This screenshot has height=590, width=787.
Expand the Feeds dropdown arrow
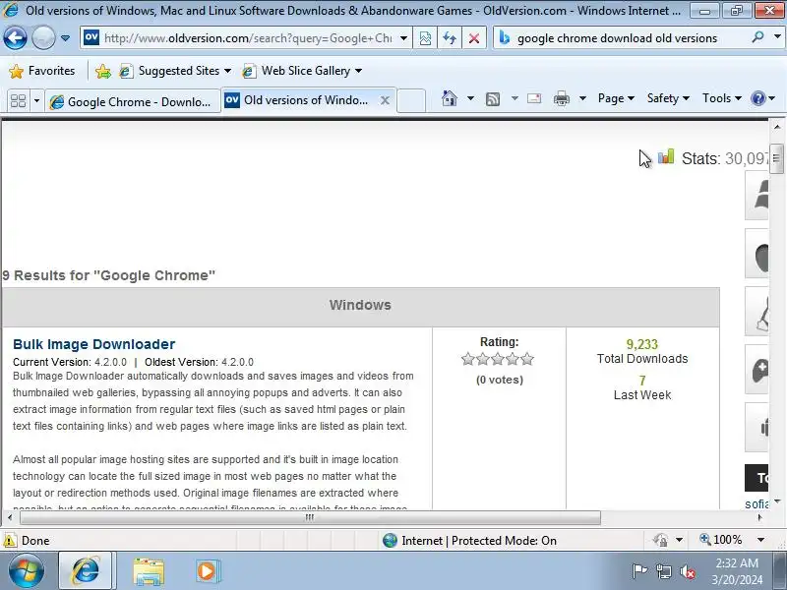(x=515, y=98)
